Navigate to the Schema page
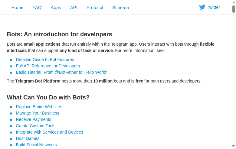The image size is (236, 149). click(x=120, y=8)
